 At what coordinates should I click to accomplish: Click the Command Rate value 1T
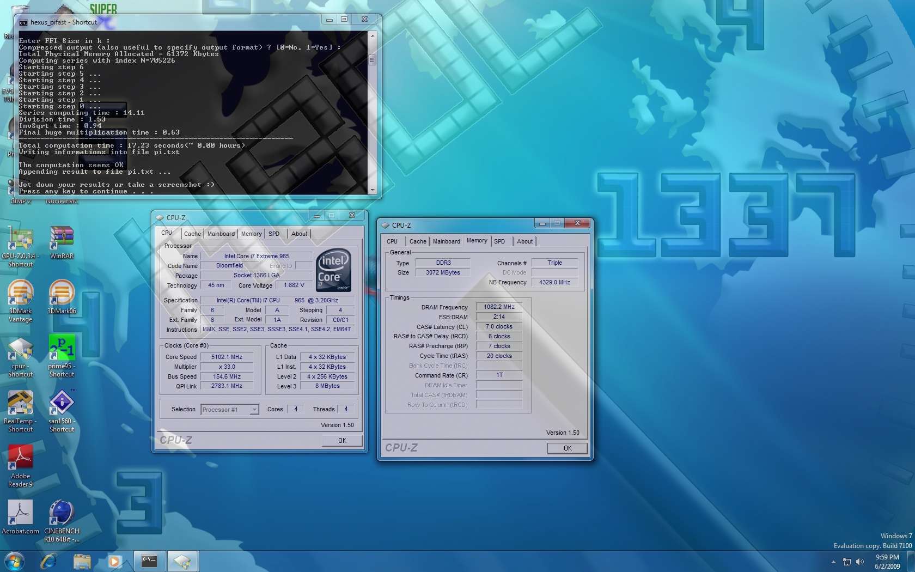[499, 375]
